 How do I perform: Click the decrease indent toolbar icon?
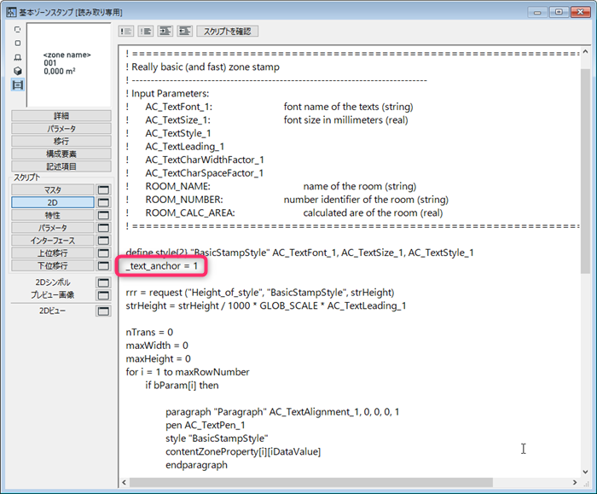[185, 32]
